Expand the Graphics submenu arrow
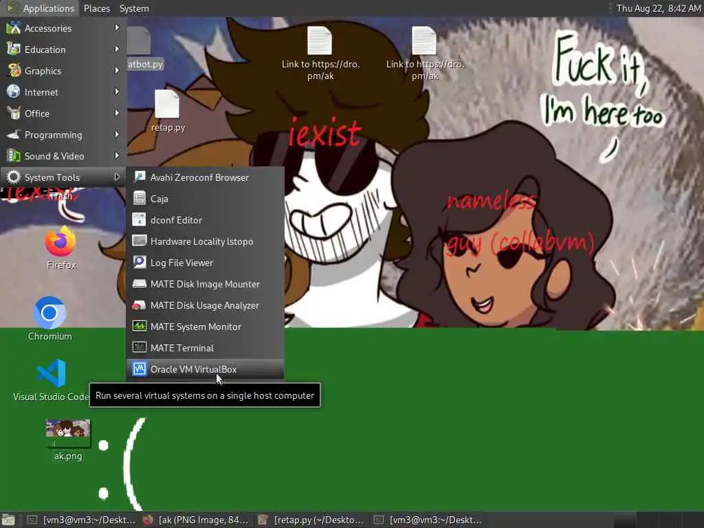 pyautogui.click(x=117, y=71)
